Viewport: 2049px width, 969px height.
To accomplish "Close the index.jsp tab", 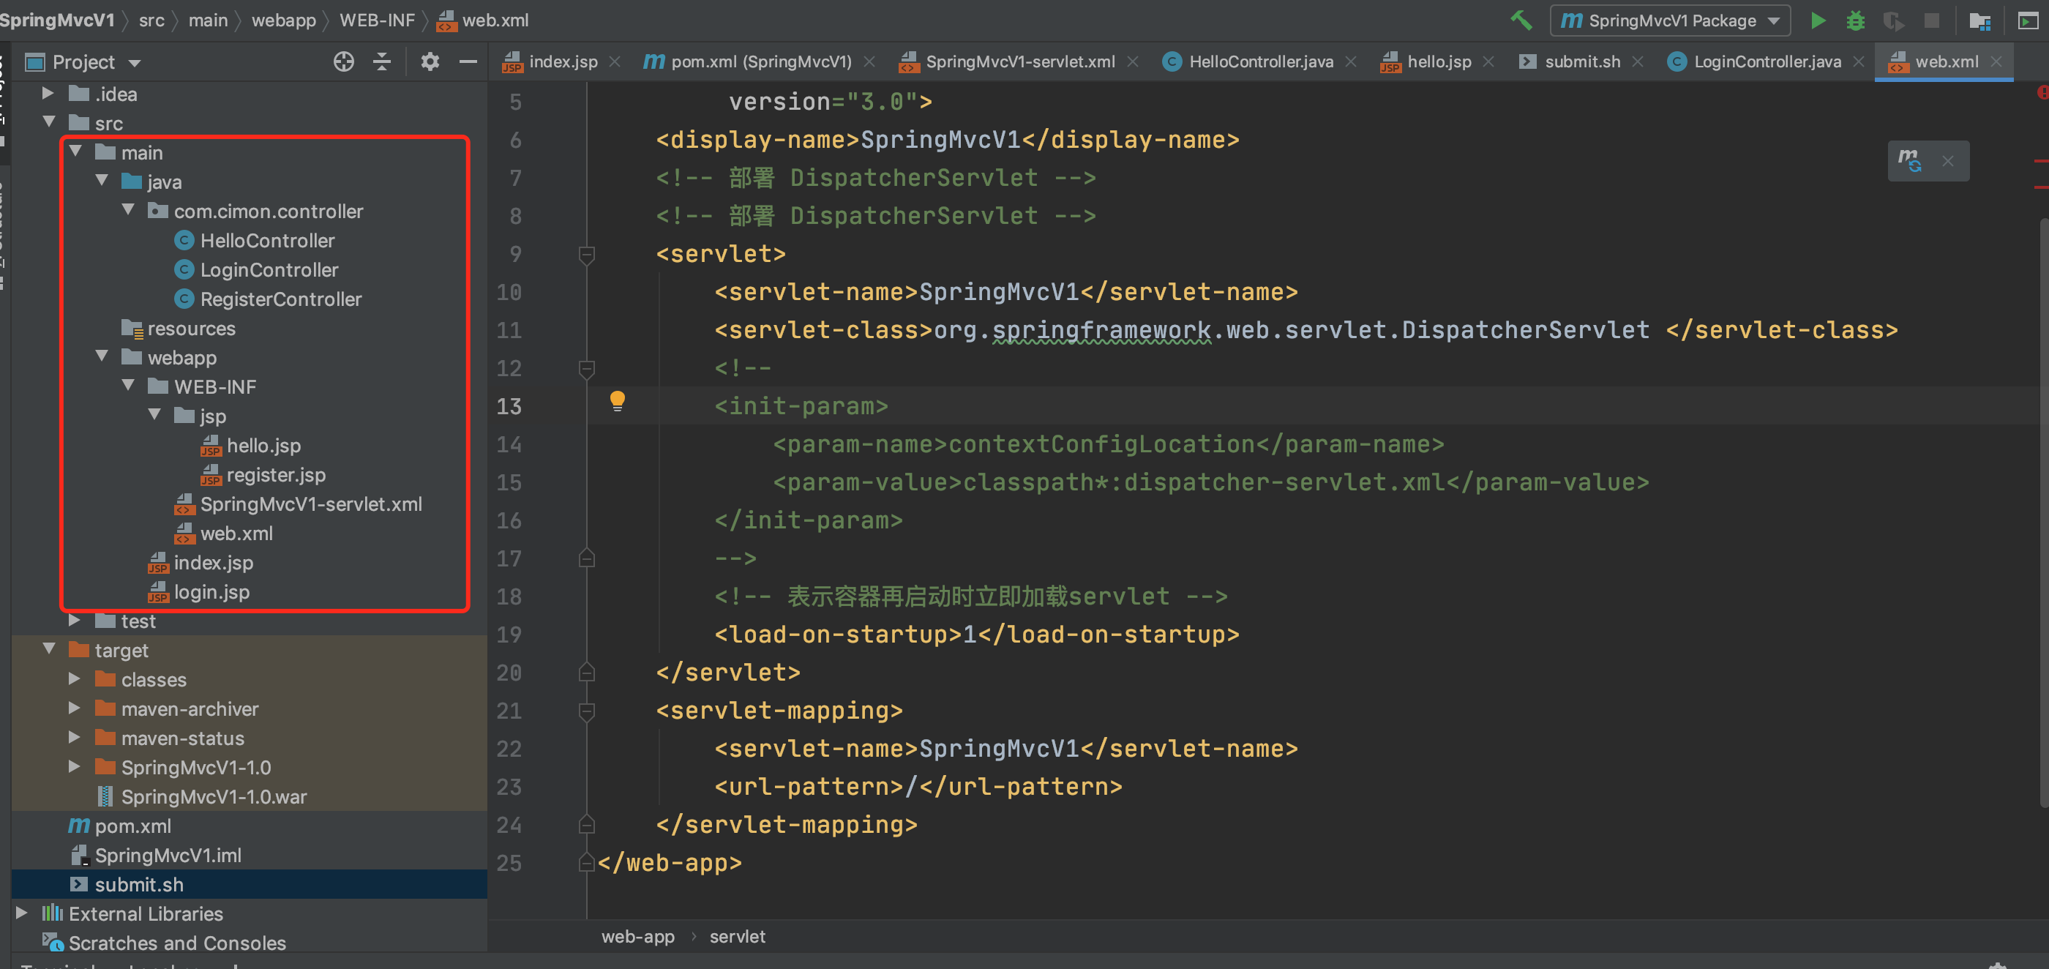I will tap(615, 62).
